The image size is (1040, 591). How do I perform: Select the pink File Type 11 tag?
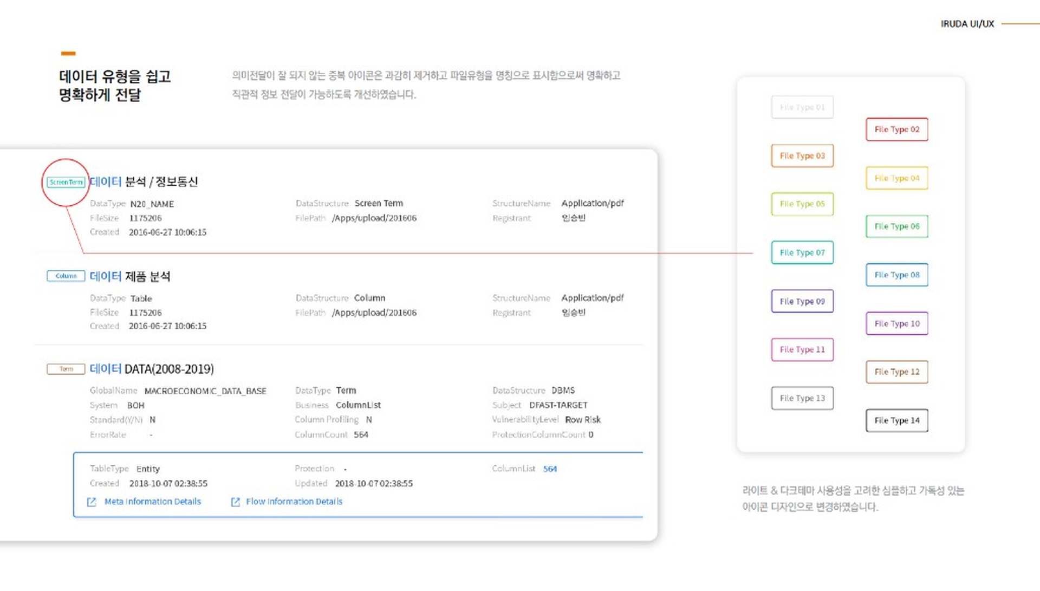pyautogui.click(x=802, y=350)
